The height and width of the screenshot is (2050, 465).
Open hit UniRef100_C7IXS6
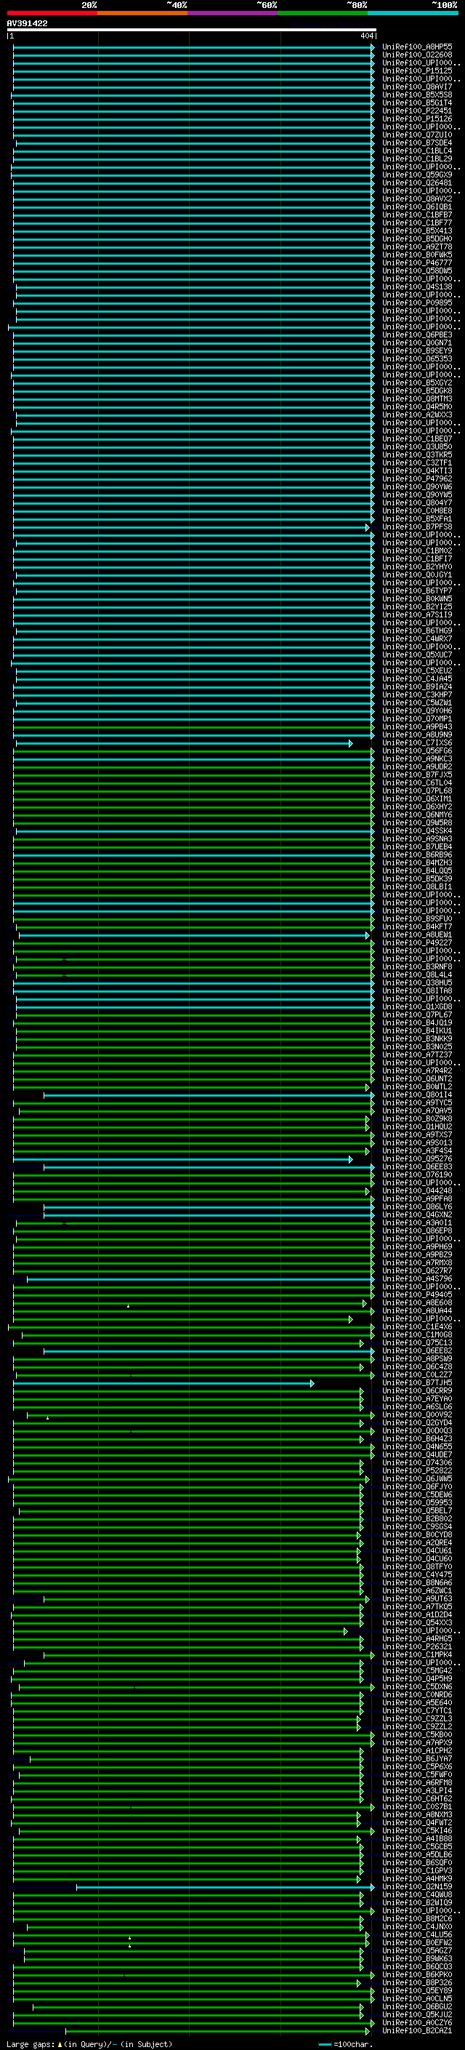coord(417,743)
